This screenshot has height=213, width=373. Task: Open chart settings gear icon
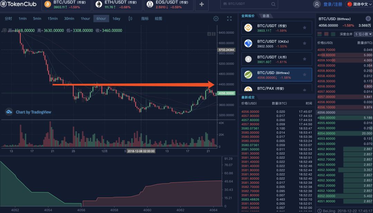coord(216,19)
